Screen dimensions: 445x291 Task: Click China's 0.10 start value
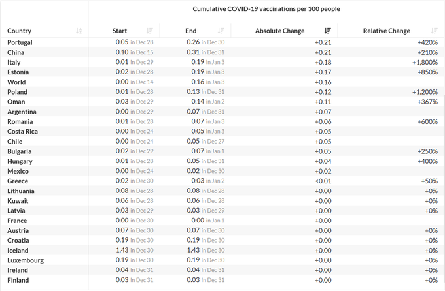(x=122, y=52)
